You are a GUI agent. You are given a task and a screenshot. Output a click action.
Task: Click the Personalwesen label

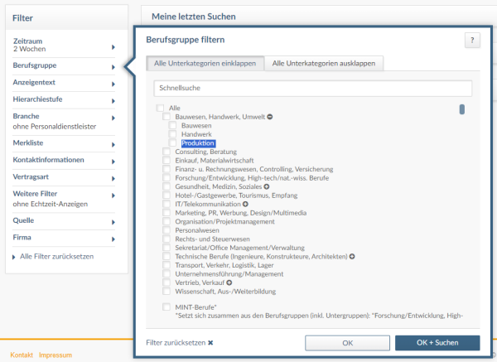197,230
